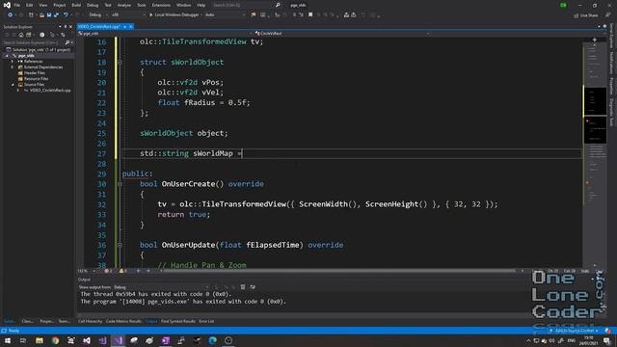
Task: Close the Solution Explorer panel
Action: pos(70,27)
